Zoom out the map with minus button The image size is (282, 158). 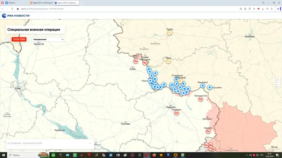pos(278,84)
